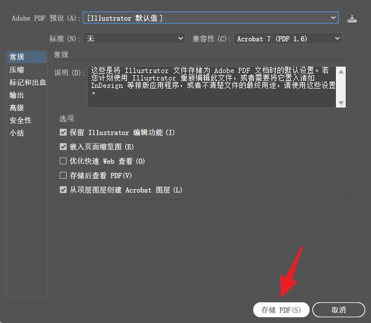Click the save preset download icon
This screenshot has width=371, height=323.
click(x=352, y=18)
